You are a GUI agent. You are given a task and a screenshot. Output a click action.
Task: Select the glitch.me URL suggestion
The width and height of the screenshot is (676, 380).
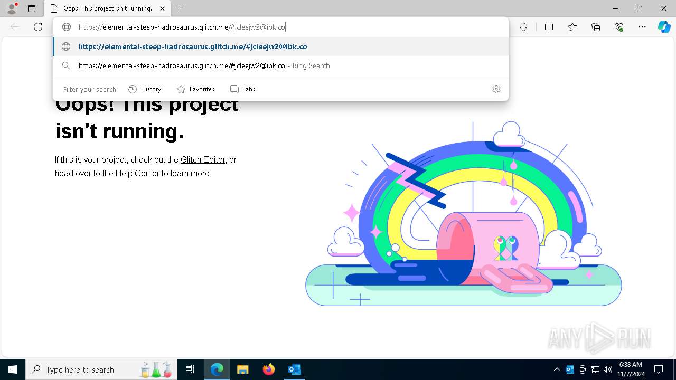(280, 46)
